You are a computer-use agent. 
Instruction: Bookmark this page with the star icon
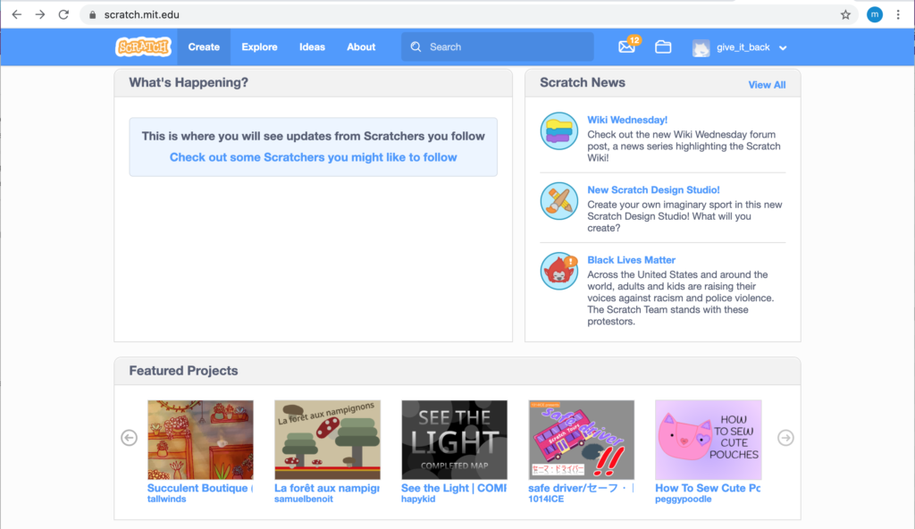coord(845,14)
